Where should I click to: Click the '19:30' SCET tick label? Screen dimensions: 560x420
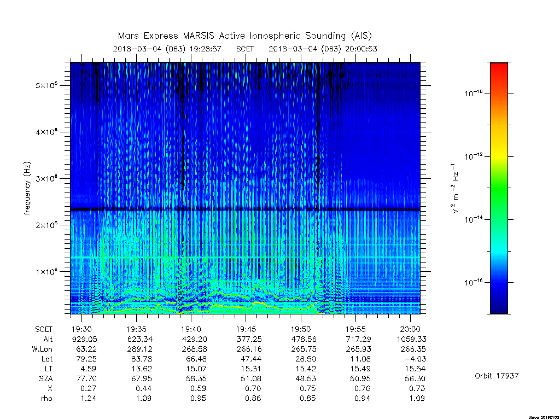pyautogui.click(x=82, y=329)
